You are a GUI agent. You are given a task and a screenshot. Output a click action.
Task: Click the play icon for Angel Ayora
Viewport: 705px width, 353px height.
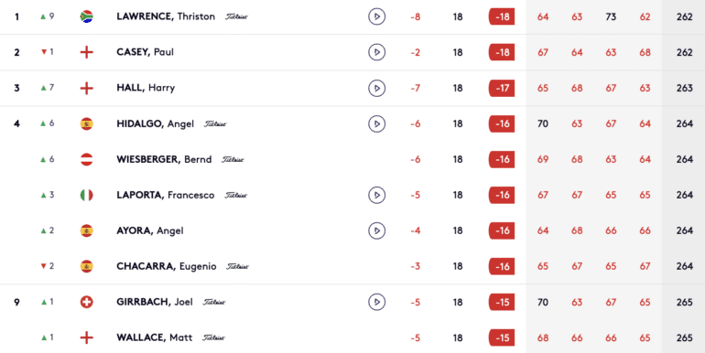(377, 230)
